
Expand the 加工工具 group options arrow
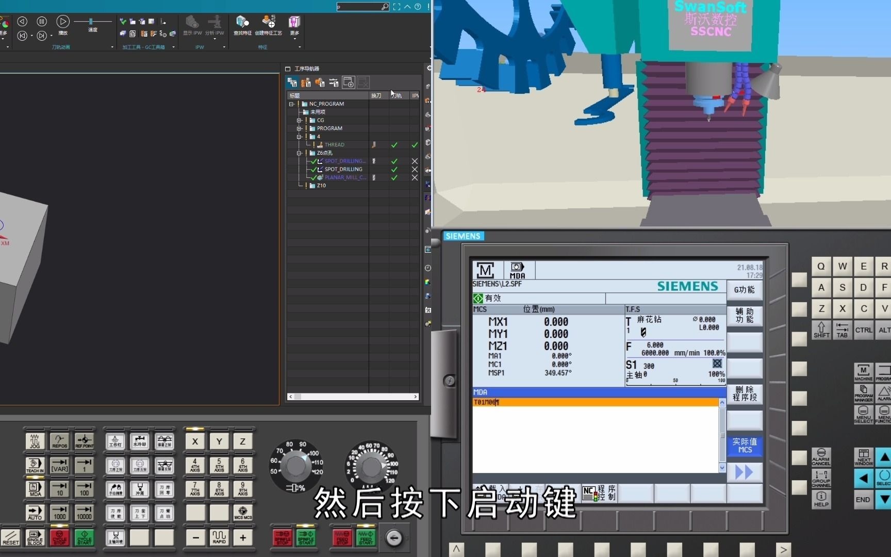click(x=173, y=47)
